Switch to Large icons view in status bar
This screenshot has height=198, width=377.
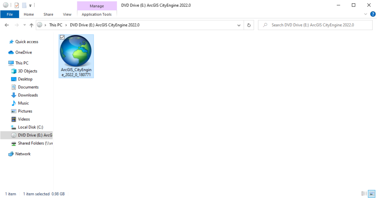click(372, 194)
